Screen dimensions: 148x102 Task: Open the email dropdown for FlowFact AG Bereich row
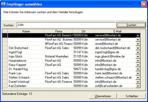pyautogui.click(x=138, y=35)
